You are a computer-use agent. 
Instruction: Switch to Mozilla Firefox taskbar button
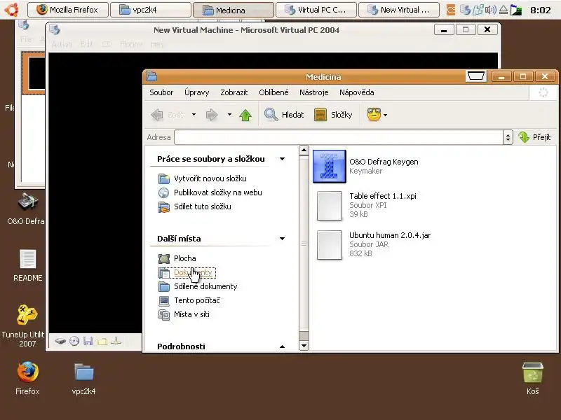(x=67, y=10)
